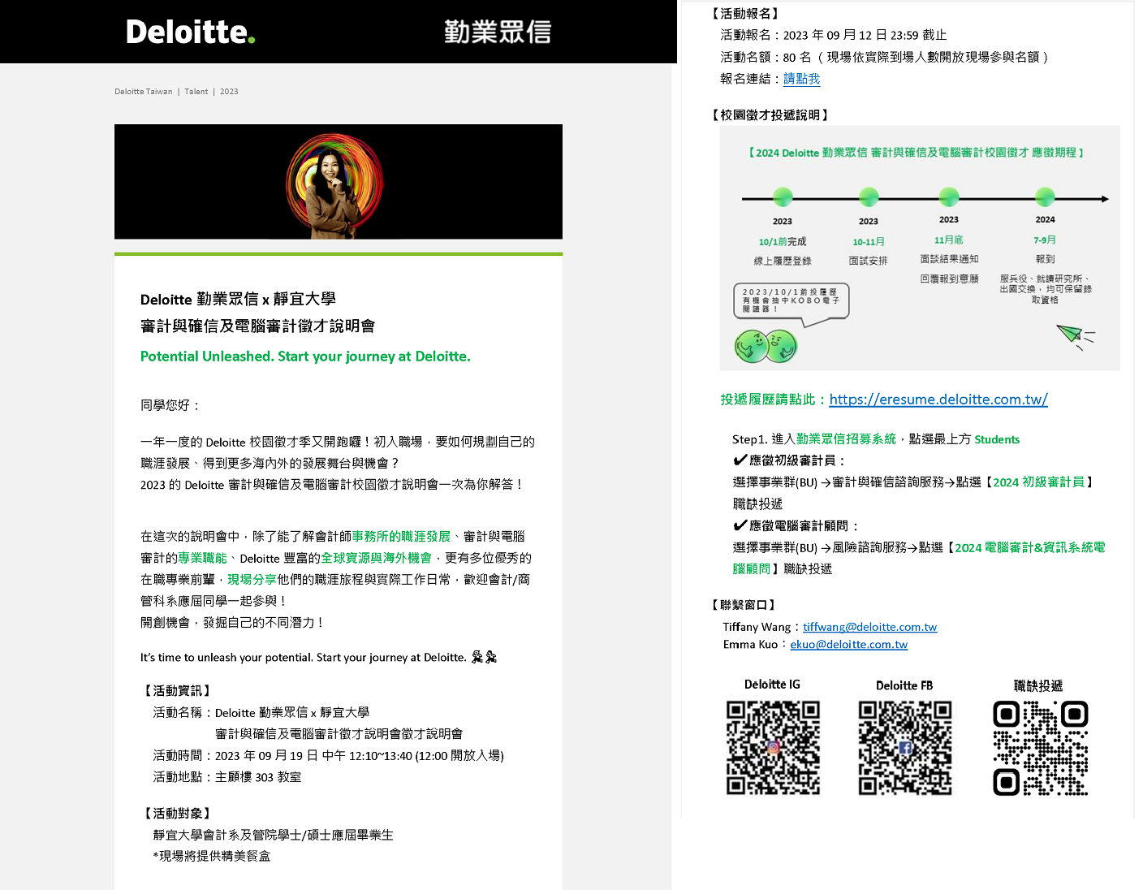Click the 10-11月 timeline dot
Screen dimensions: 1143x890
pos(869,197)
